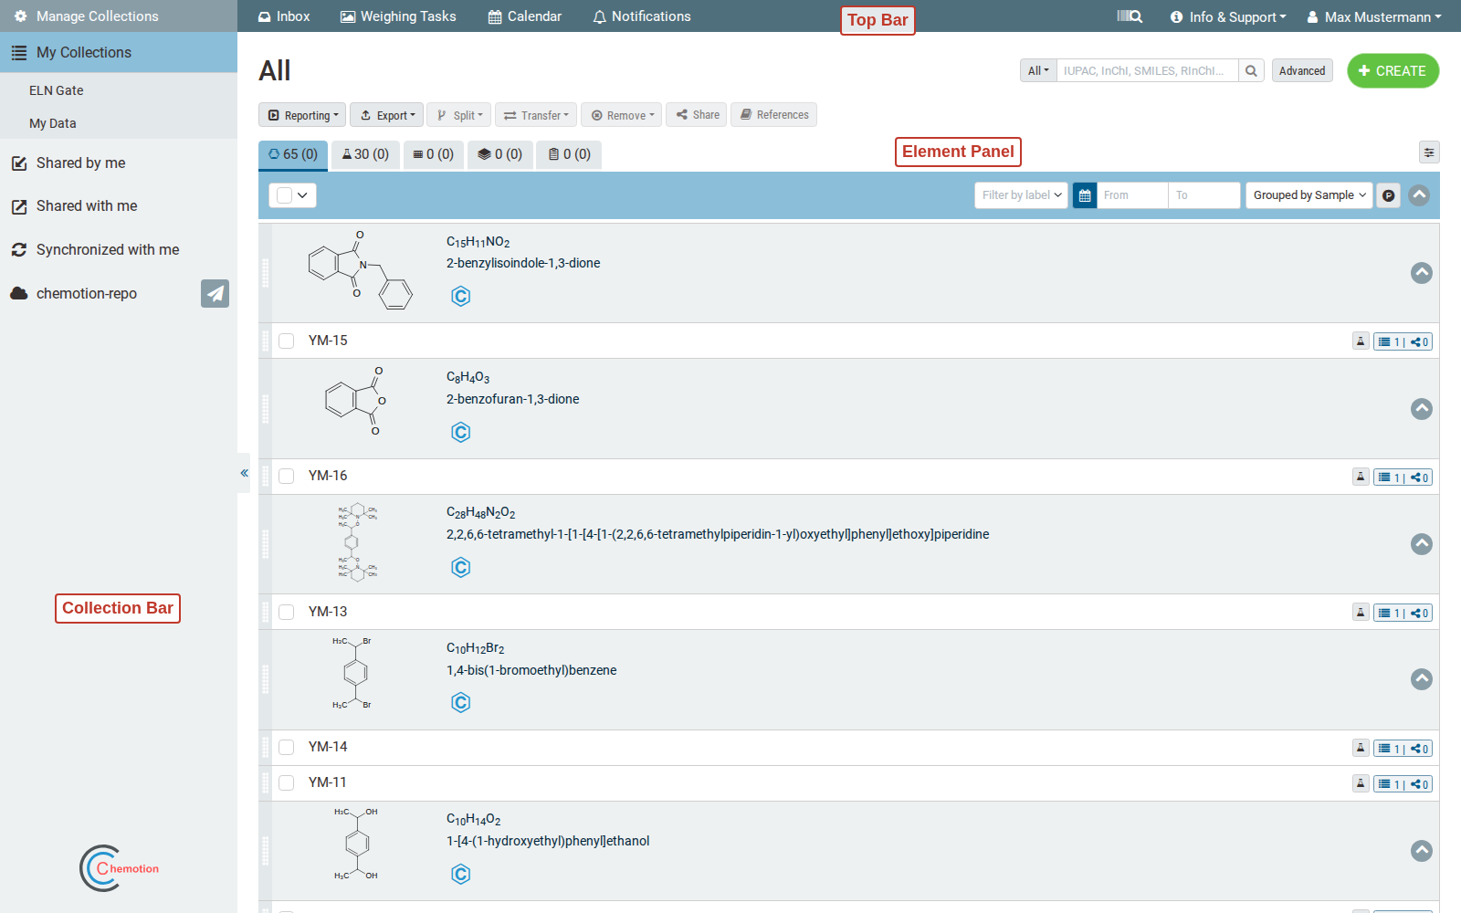The width and height of the screenshot is (1461, 913).
Task: Switch to the samples tab 65 (0)
Action: click(293, 154)
